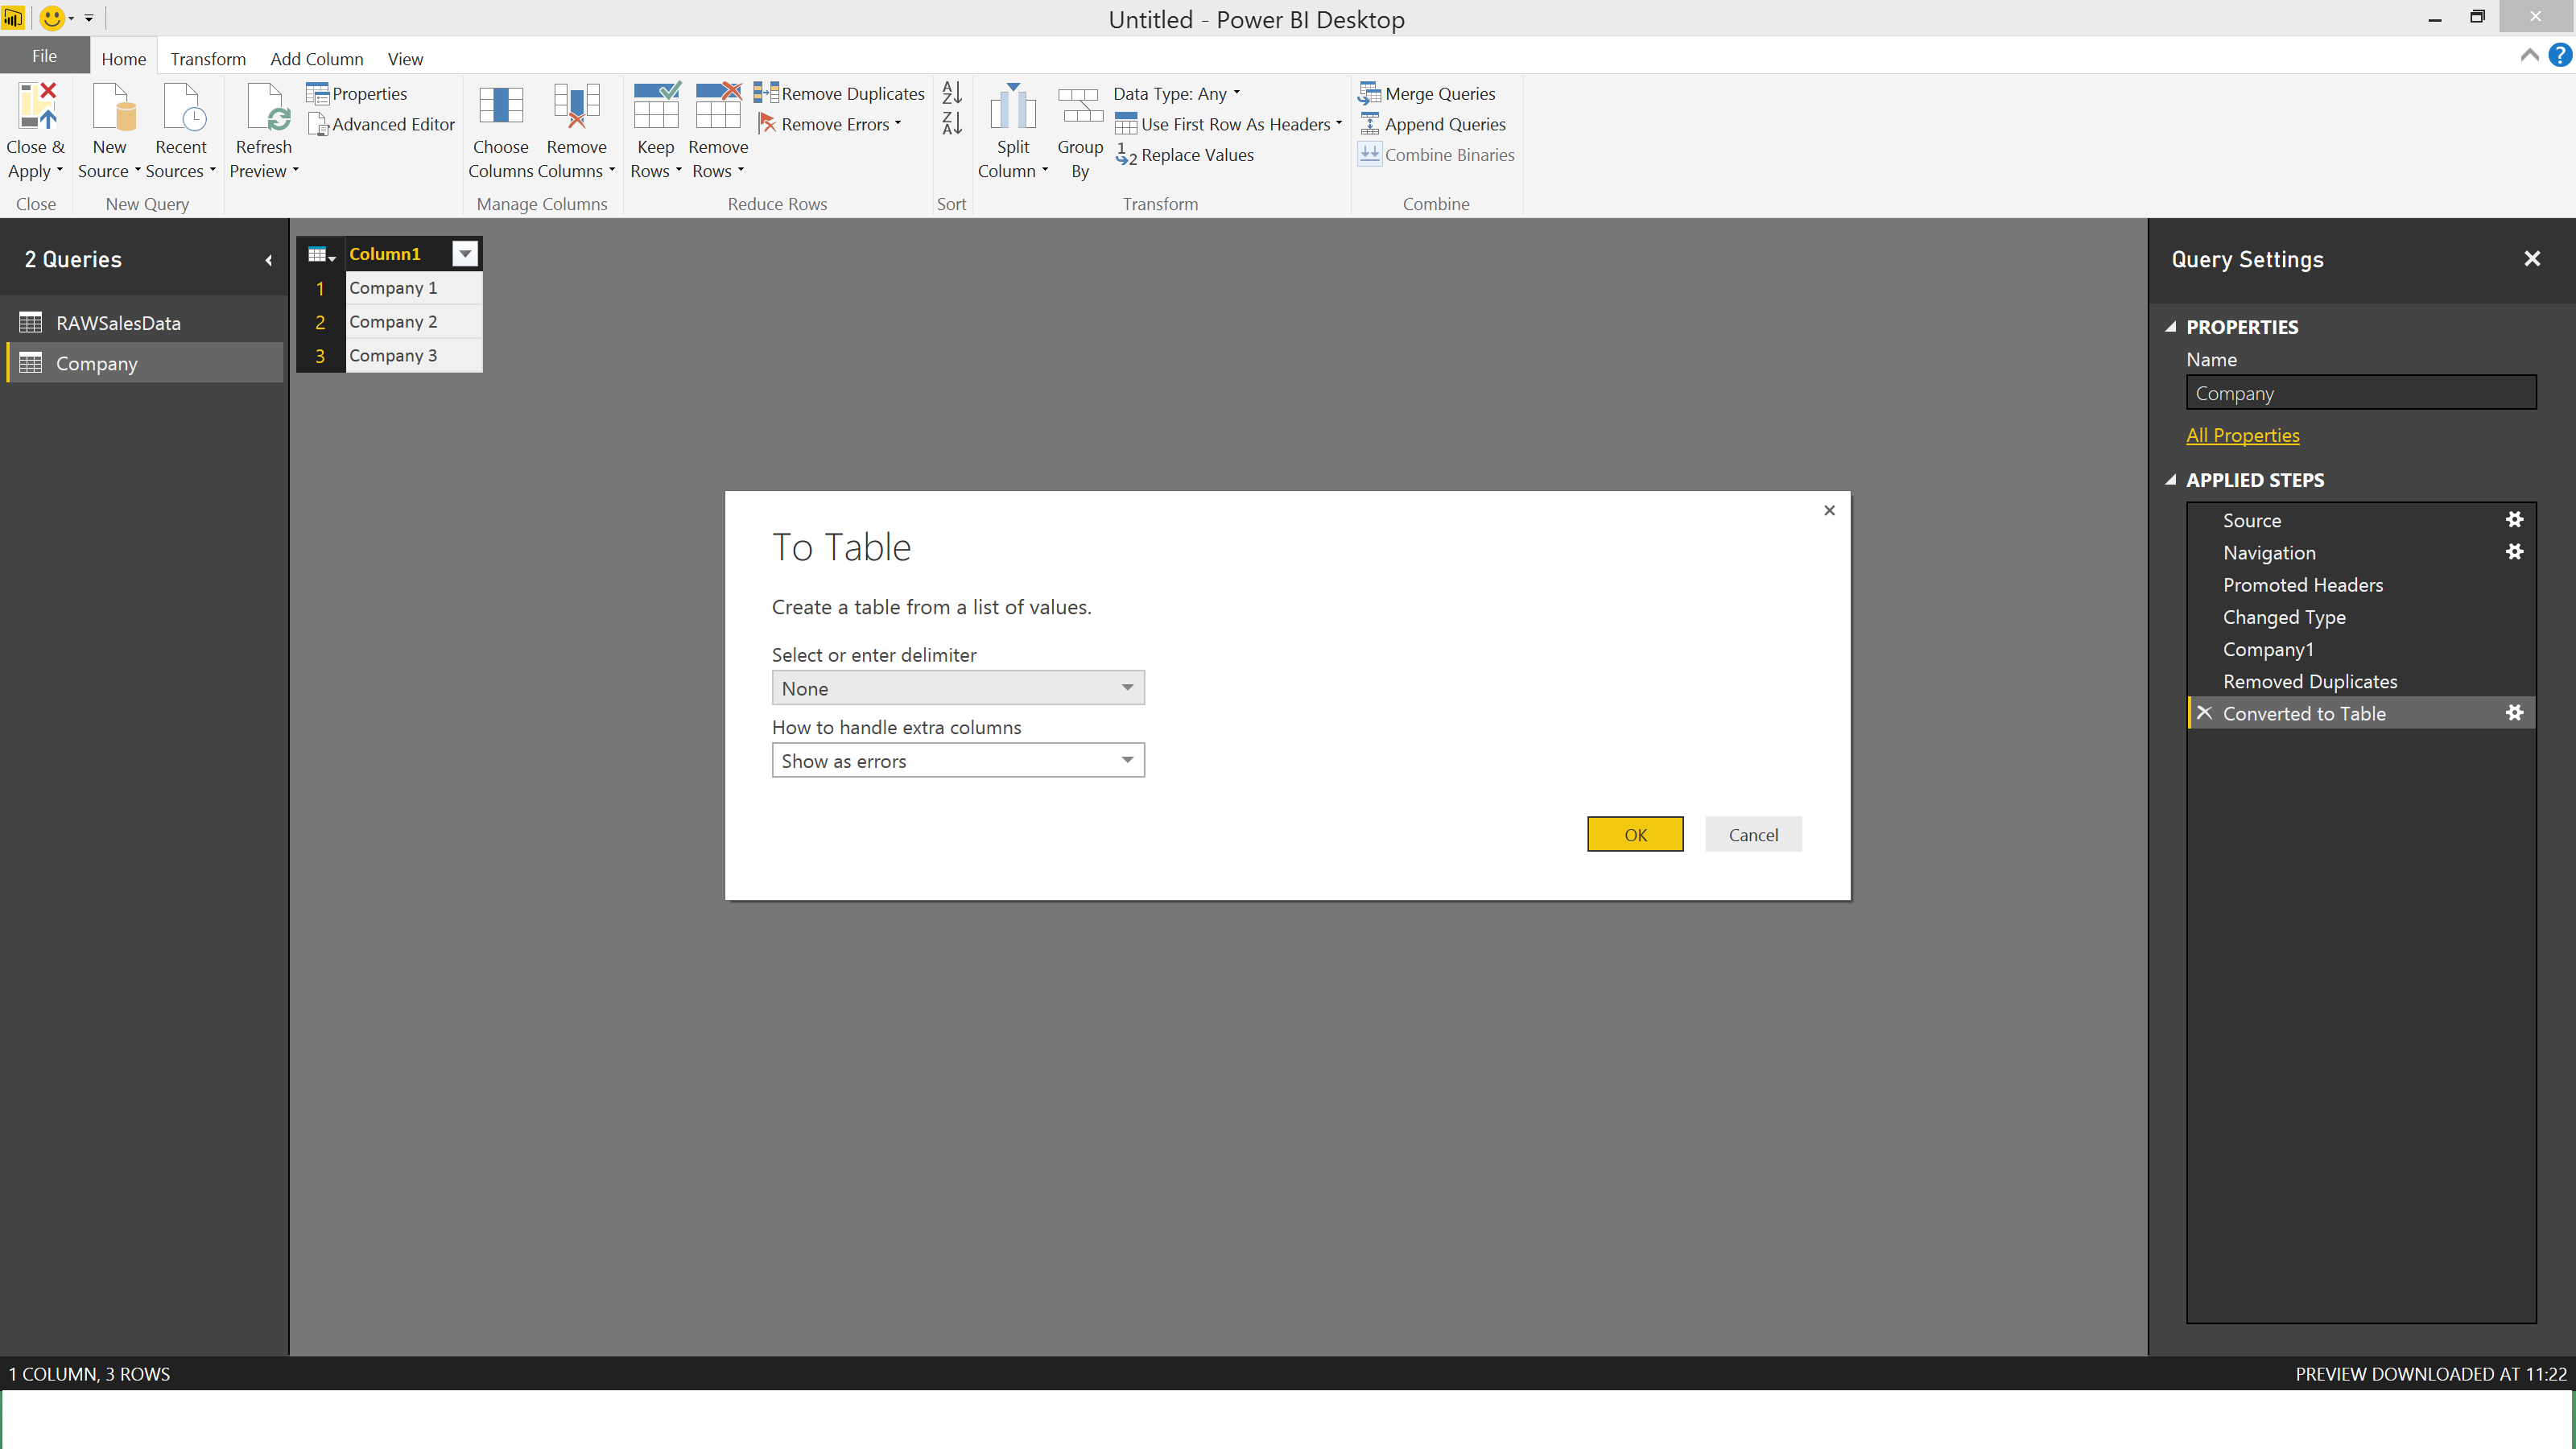Select the RAWSalesData query
Image resolution: width=2576 pixels, height=1449 pixels.
144,323
